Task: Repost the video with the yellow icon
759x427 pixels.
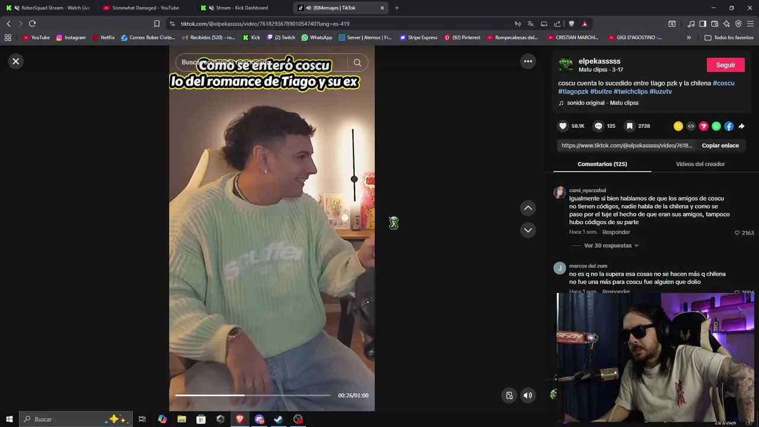Action: pyautogui.click(x=678, y=126)
